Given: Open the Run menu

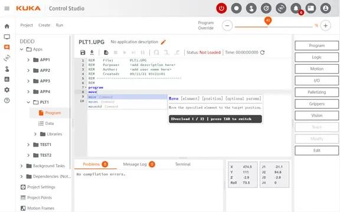Looking at the screenshot, I should point(60,25).
